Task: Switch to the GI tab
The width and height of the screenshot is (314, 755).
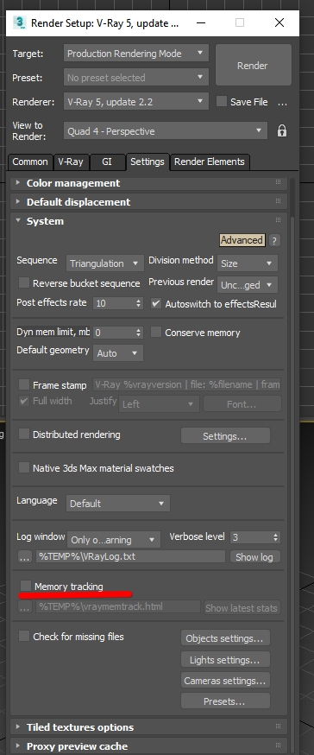Action: pyautogui.click(x=107, y=162)
